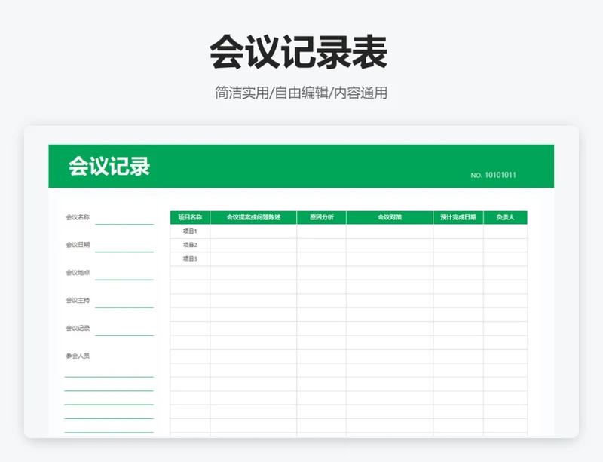
Task: Click the '会议日期' label
Action: pos(78,245)
